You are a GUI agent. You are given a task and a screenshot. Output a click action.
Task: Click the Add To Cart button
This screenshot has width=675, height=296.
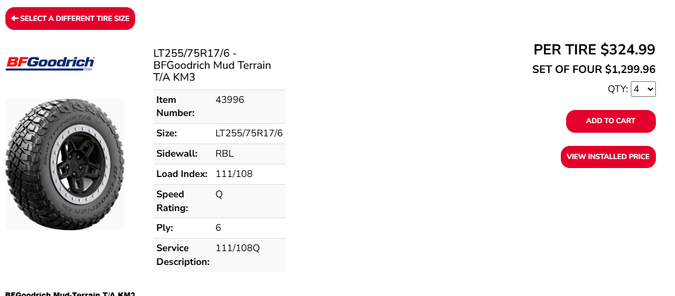pos(610,121)
